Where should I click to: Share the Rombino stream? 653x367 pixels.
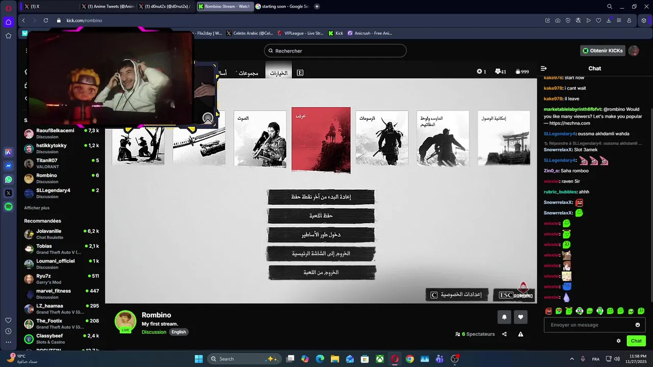pyautogui.click(x=505, y=334)
